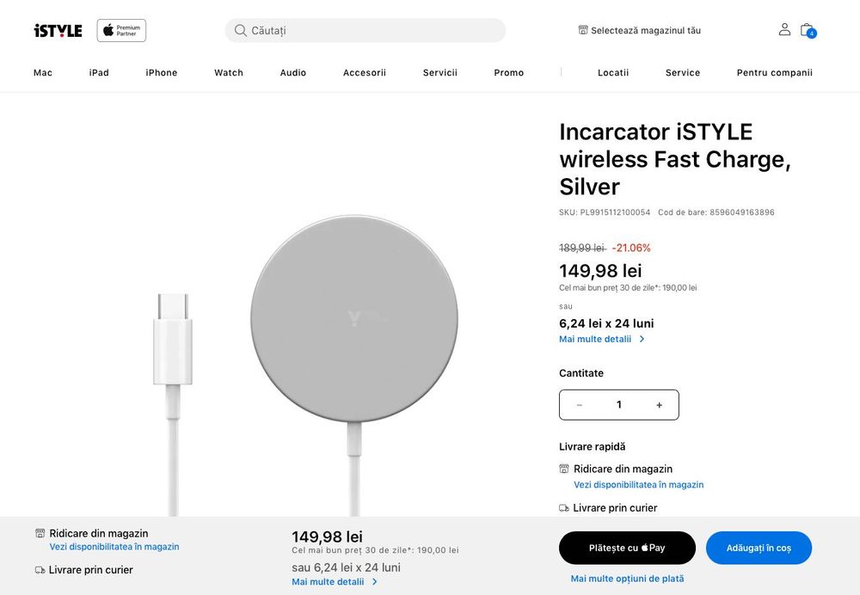Click Vezi disponibilitatea în magazin under Livrare rapidă

coord(638,485)
